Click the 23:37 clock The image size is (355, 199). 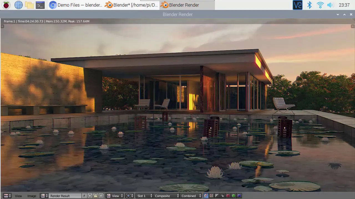pos(344,5)
